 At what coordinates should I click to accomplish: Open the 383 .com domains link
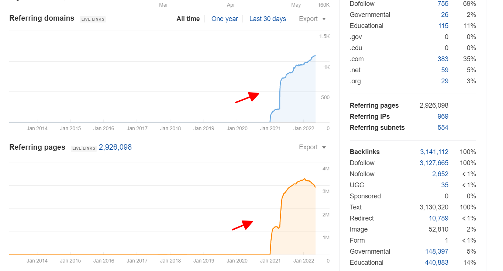click(443, 59)
